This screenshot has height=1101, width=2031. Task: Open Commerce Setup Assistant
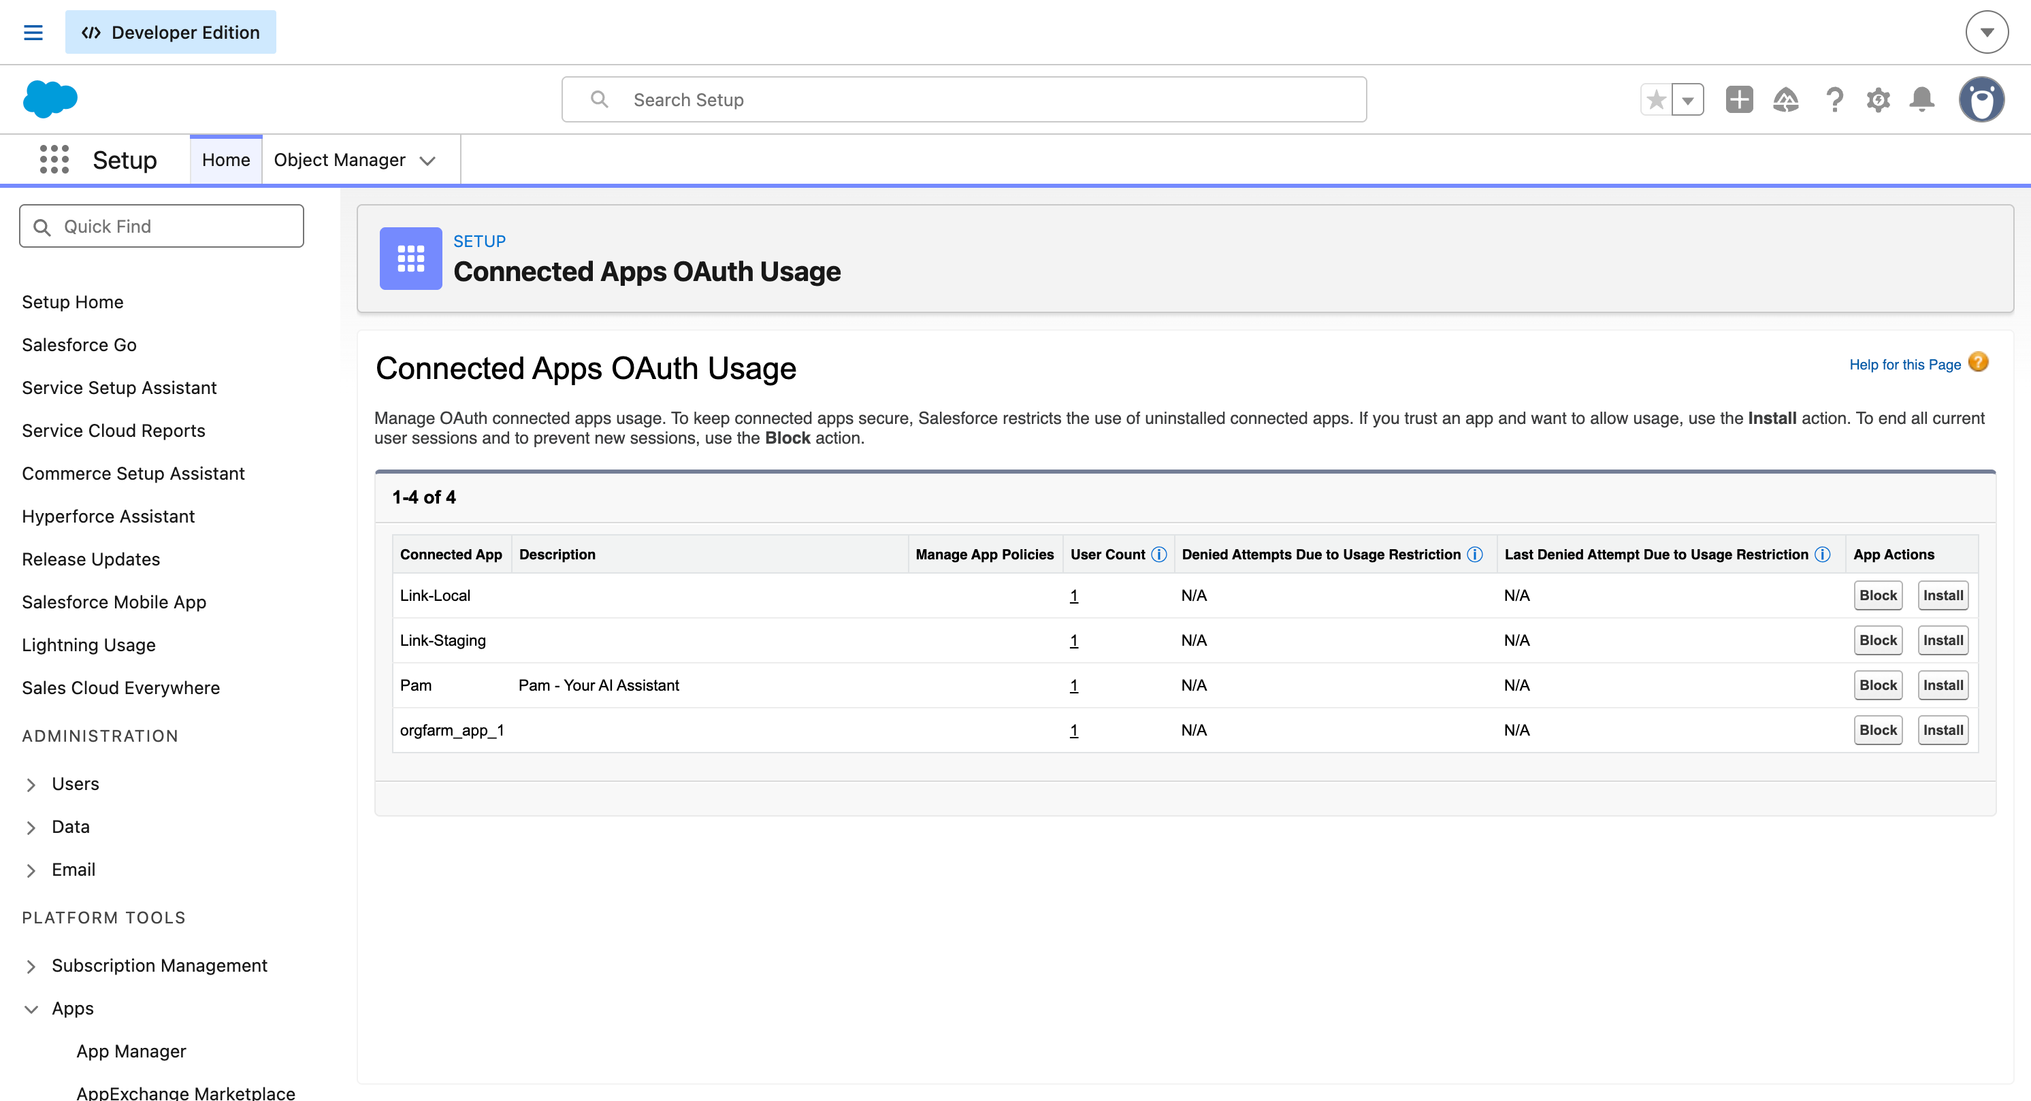click(x=133, y=474)
